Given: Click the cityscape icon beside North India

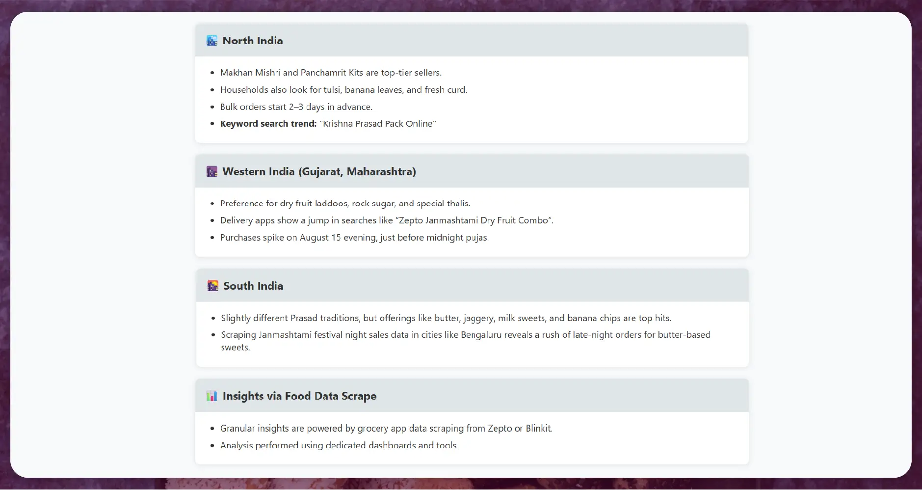Looking at the screenshot, I should click(x=212, y=41).
